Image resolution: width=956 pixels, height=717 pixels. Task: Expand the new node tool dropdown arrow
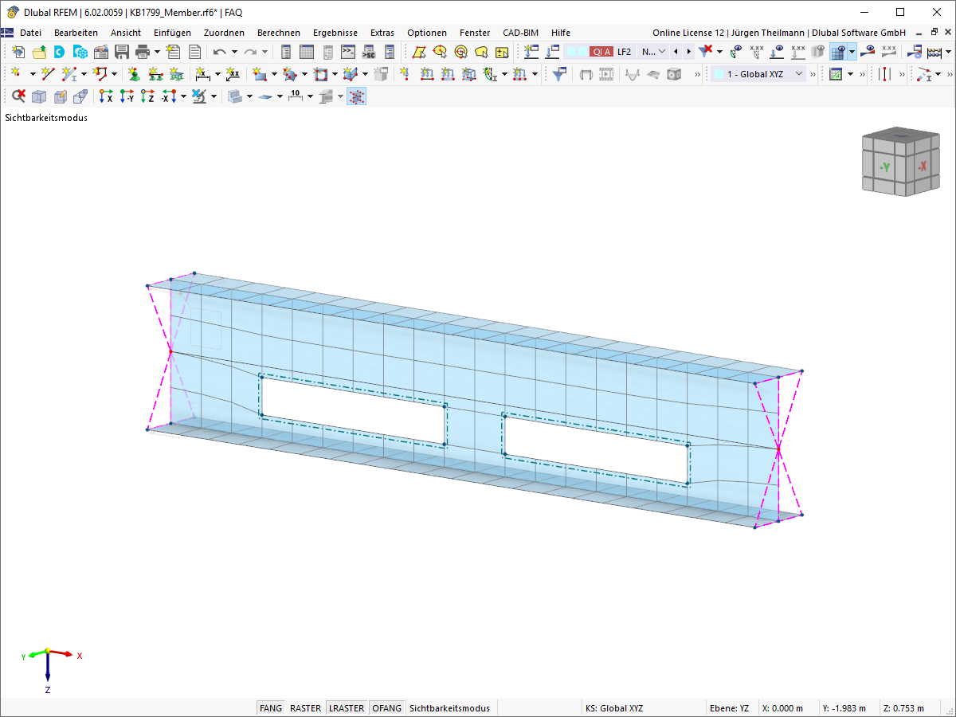pos(32,74)
